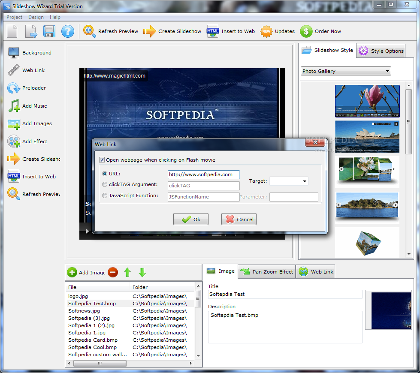This screenshot has width=420, height=373.
Task: Open the Help menu
Action: point(55,17)
